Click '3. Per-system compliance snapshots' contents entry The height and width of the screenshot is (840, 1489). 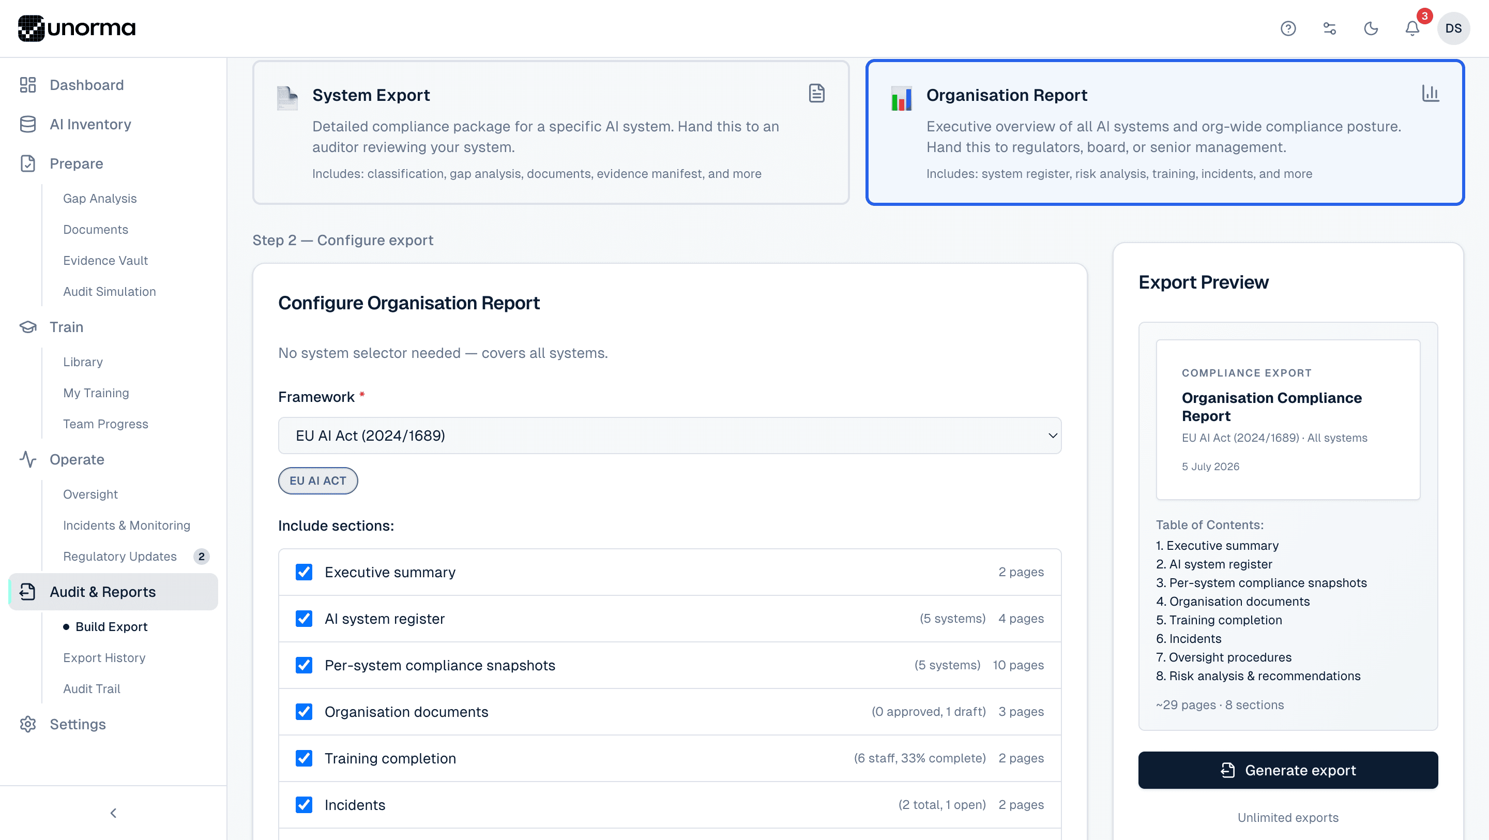coord(1262,583)
